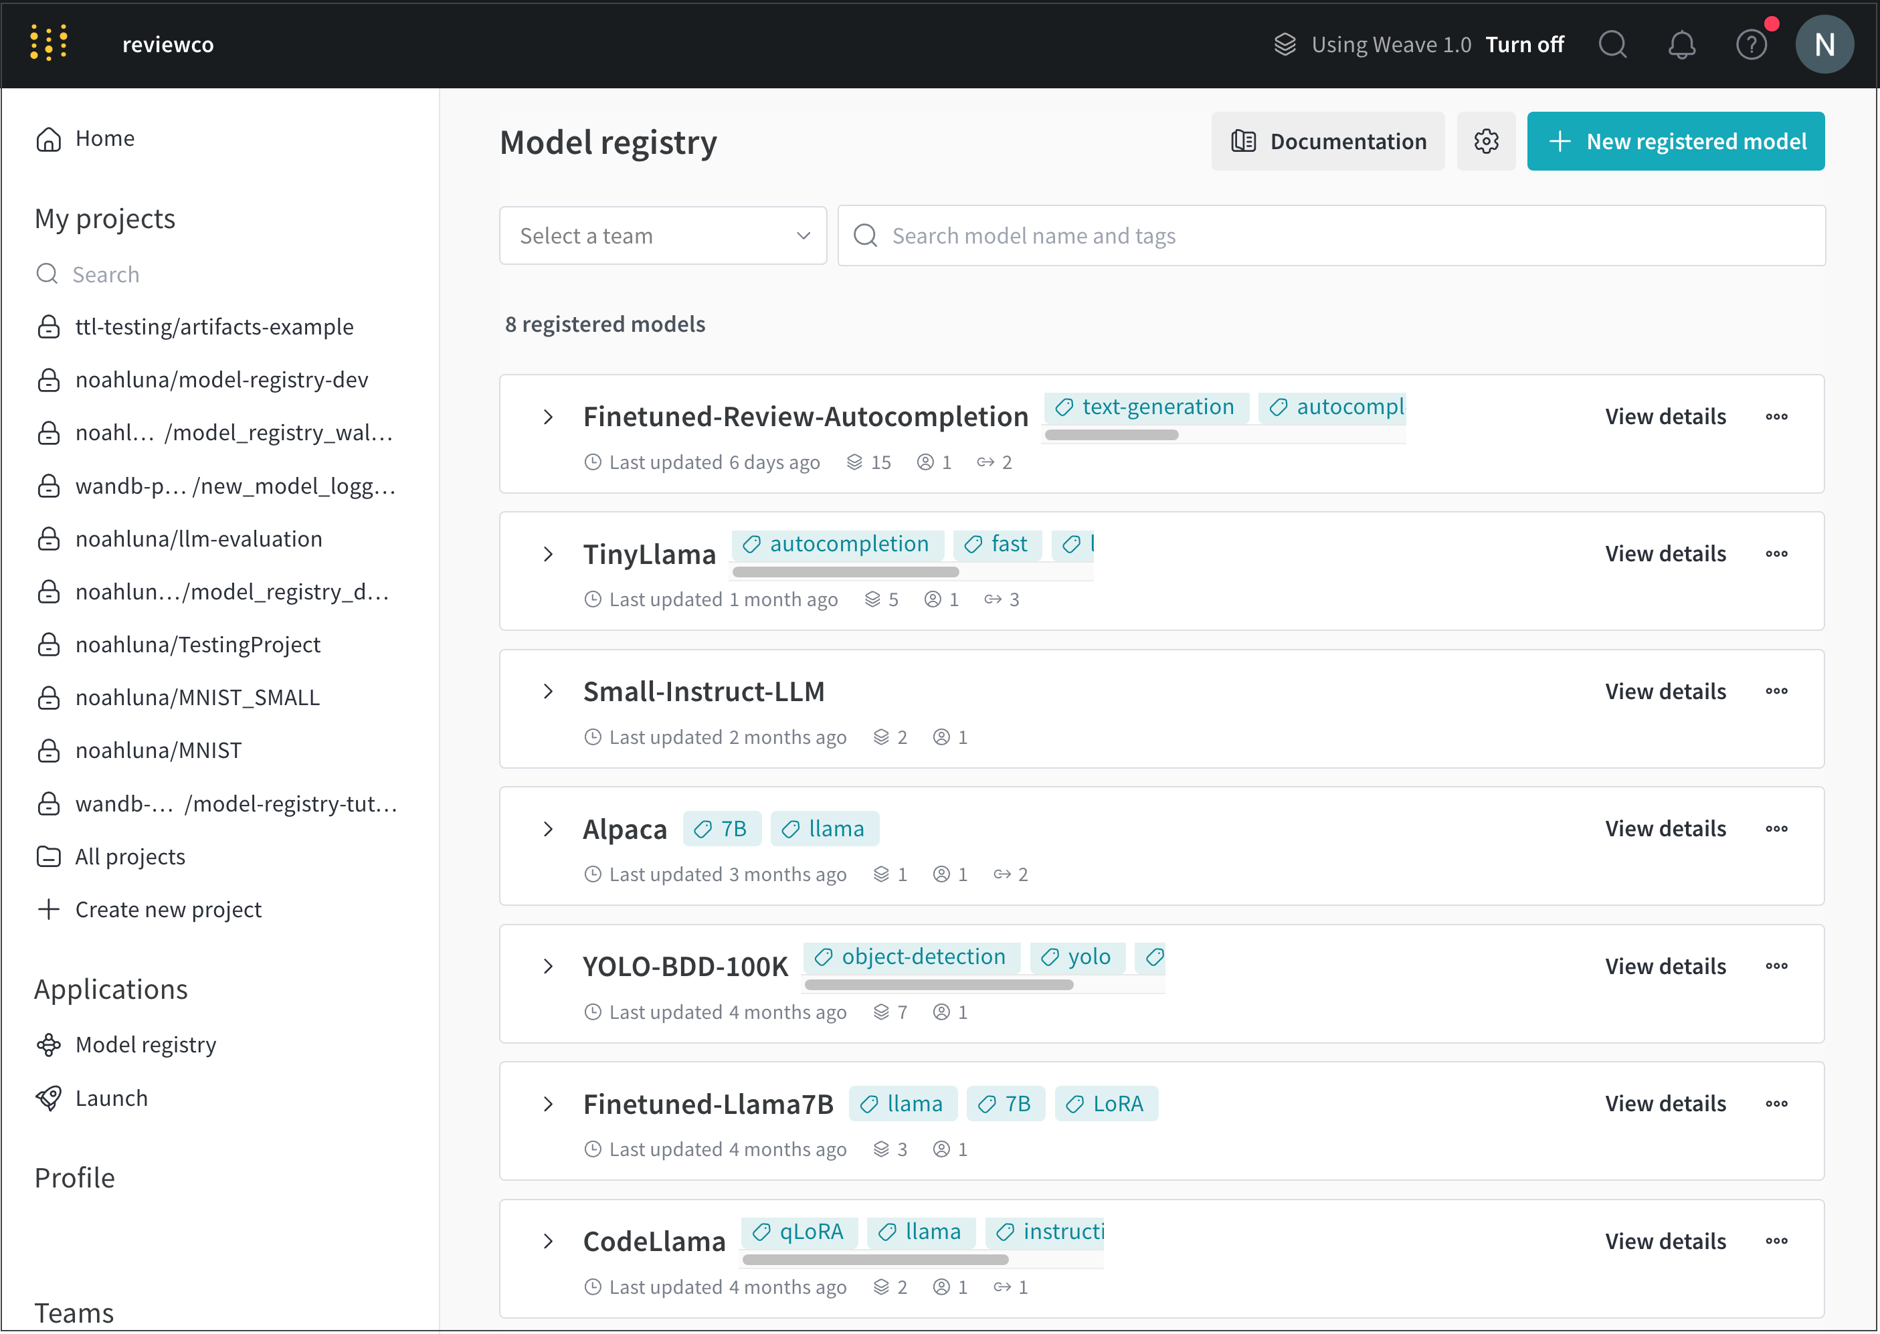
Task: View details for Alpaca
Action: tap(1665, 828)
